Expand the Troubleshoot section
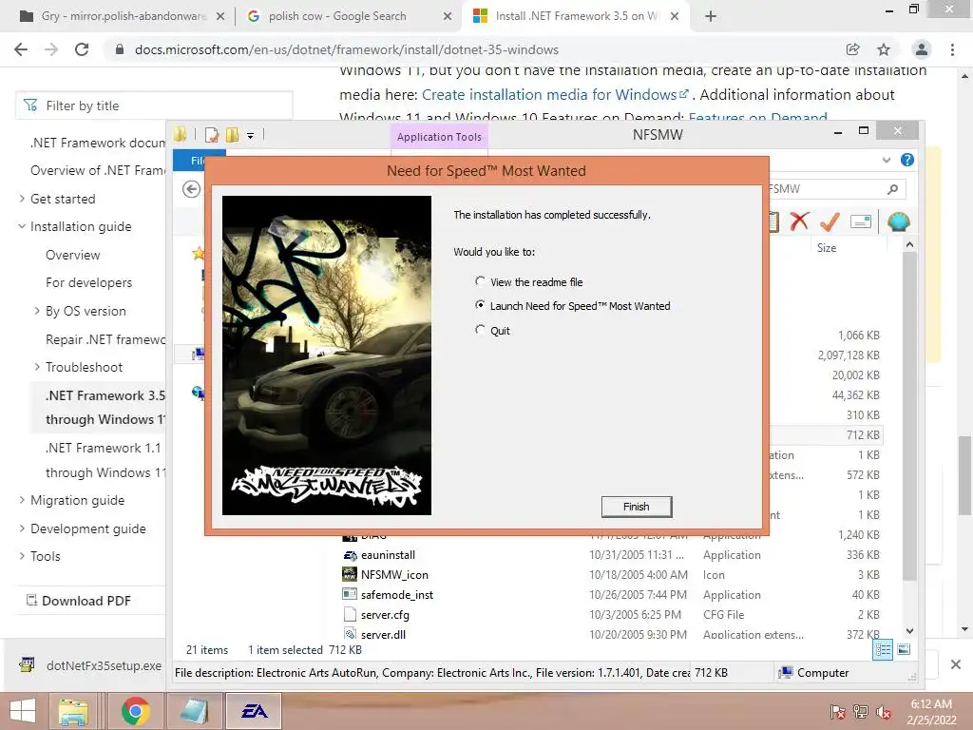973x730 pixels. pyautogui.click(x=37, y=367)
